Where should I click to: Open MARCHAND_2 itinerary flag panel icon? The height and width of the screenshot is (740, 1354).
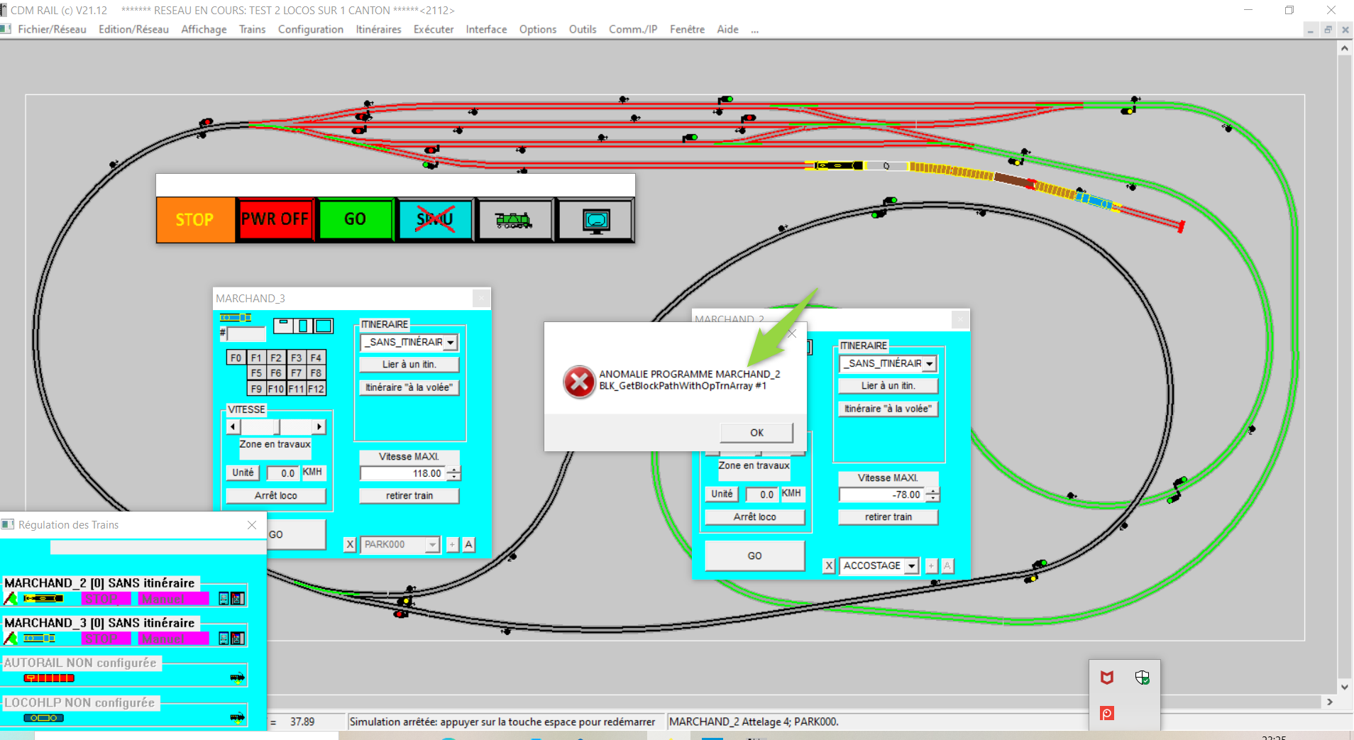238,599
